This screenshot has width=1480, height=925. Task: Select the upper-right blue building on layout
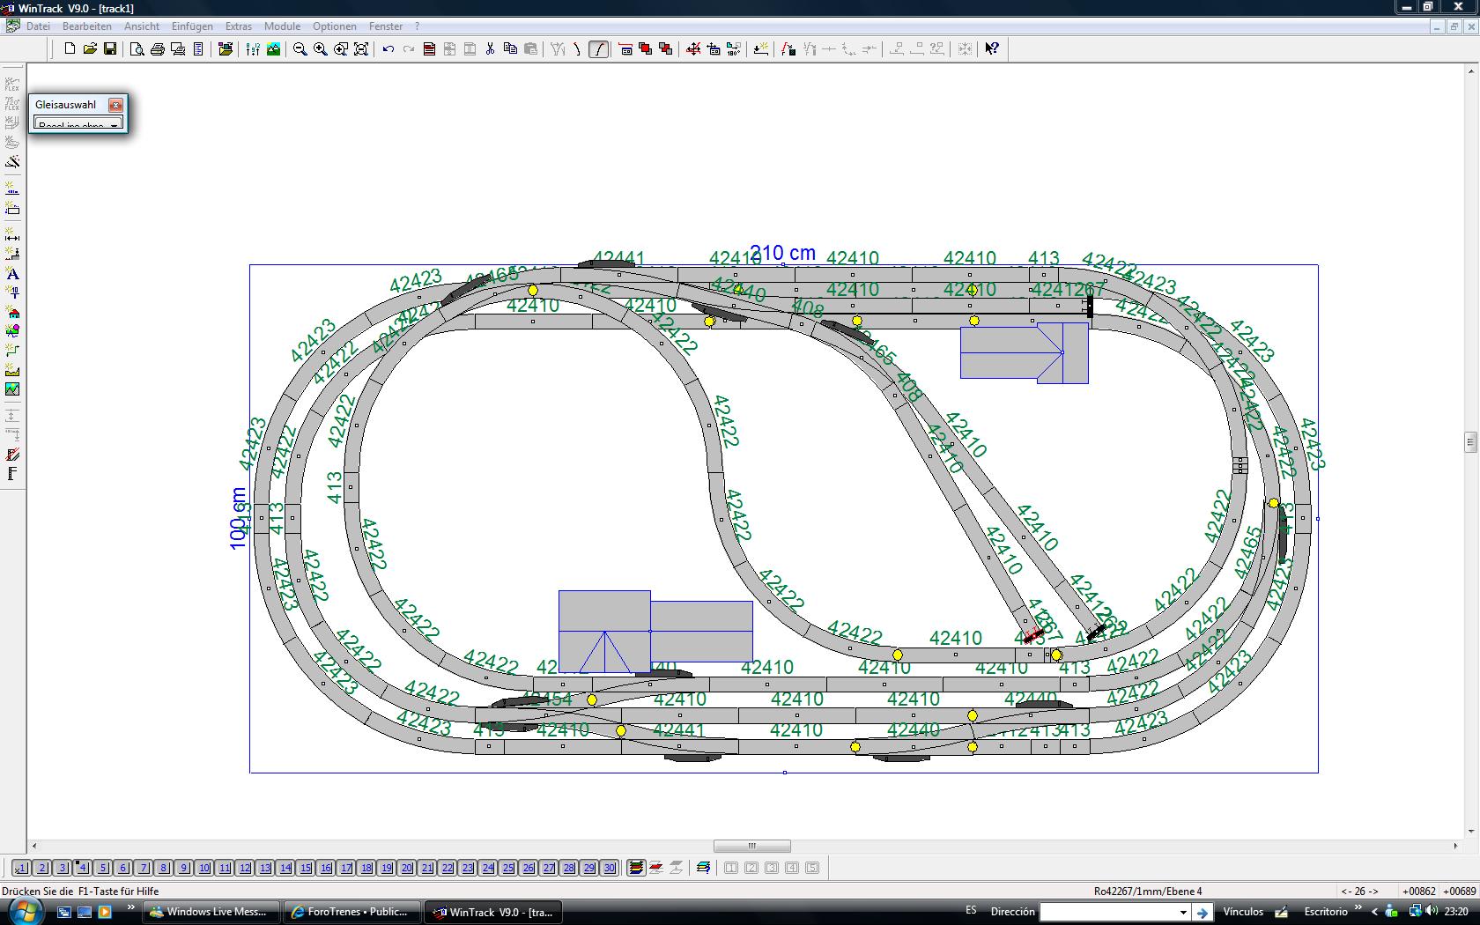click(x=1024, y=352)
